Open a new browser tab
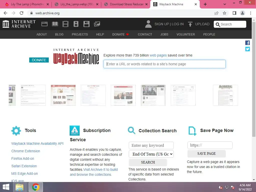Image resolution: width=256 pixels, height=192 pixels. [x=205, y=4]
